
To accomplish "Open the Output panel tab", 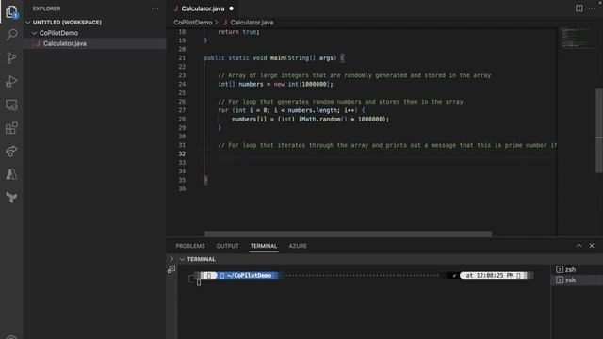I will (x=227, y=246).
